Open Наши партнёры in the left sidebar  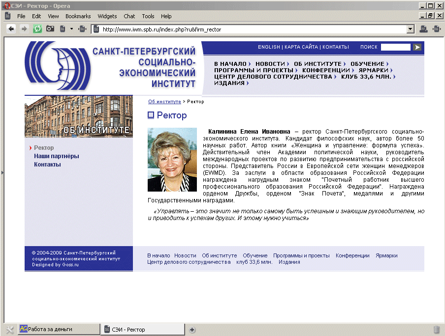click(57, 156)
